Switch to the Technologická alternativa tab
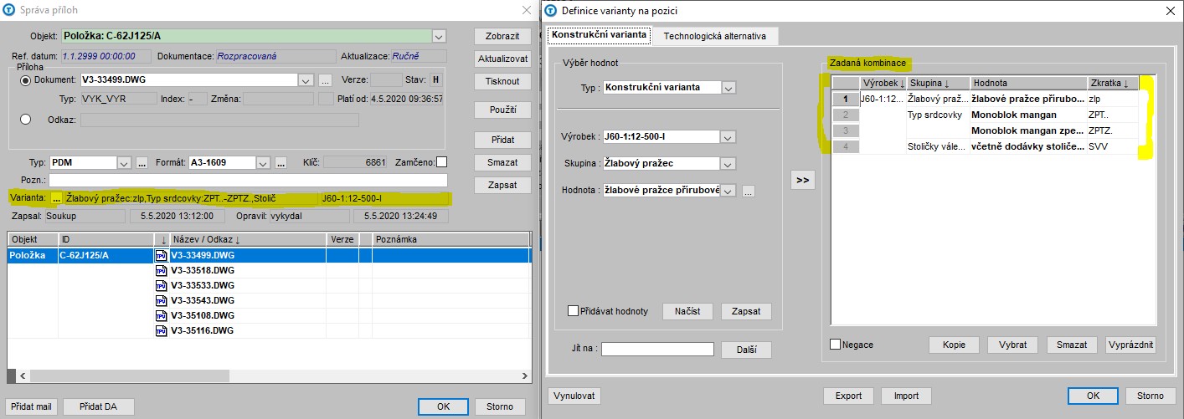 coord(714,36)
